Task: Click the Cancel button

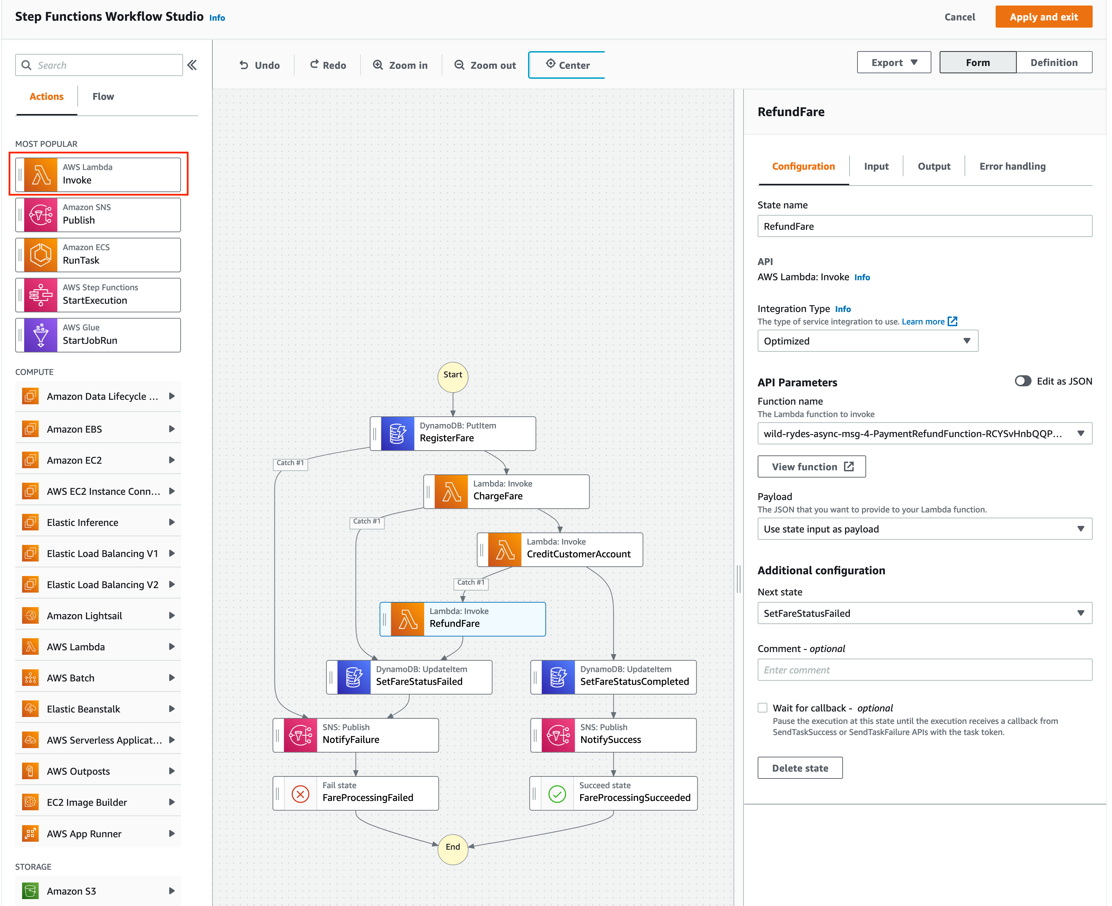Action: tap(959, 17)
